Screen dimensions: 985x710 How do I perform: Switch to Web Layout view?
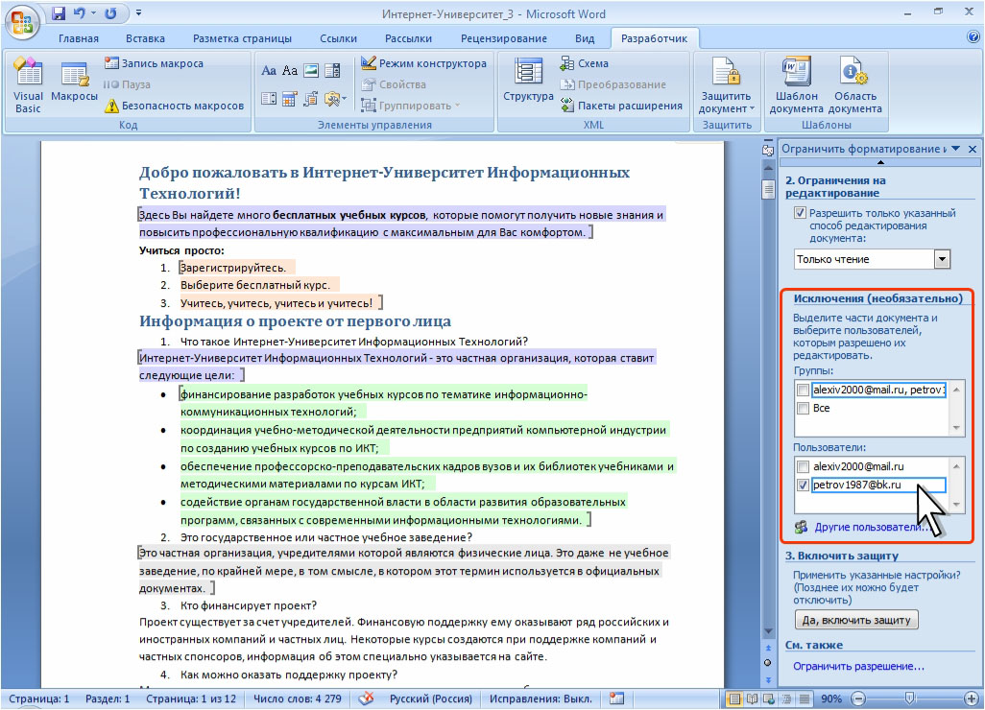[x=768, y=698]
